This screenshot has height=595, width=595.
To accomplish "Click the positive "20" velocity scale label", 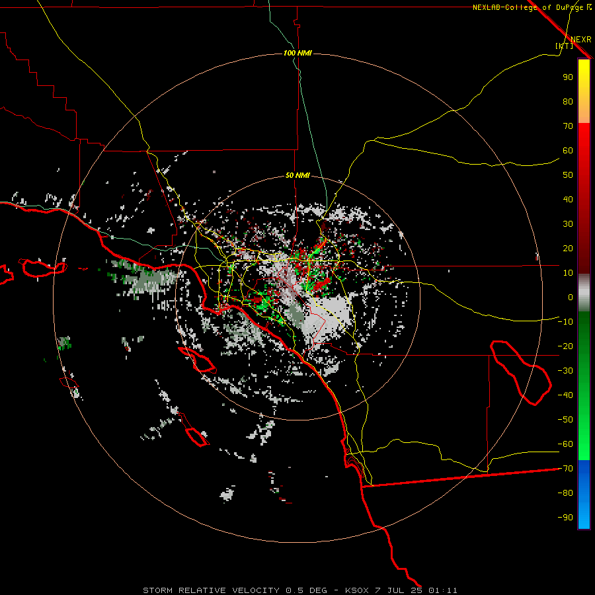I will (568, 248).
